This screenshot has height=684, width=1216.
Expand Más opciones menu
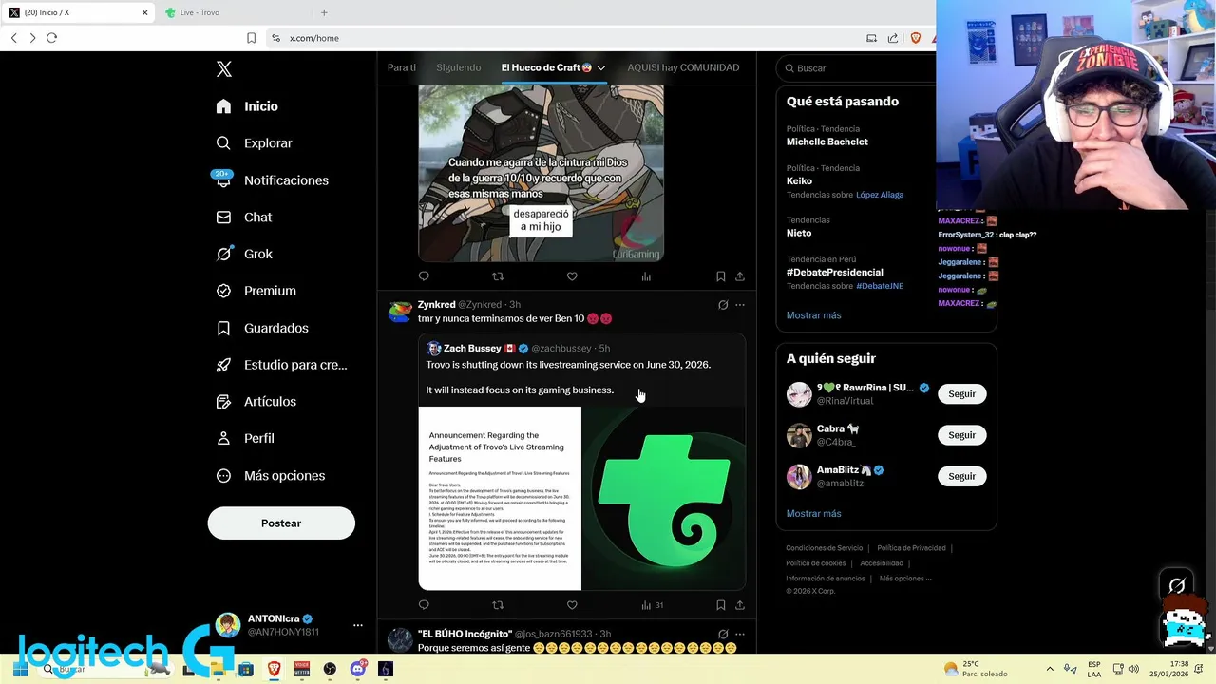pyautogui.click(x=270, y=476)
